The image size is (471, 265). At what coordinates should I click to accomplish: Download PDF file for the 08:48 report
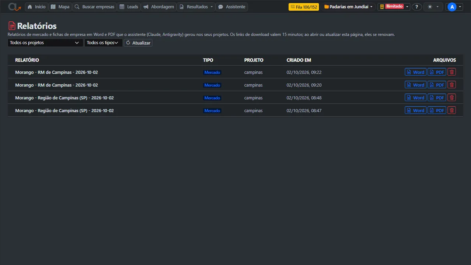pyautogui.click(x=437, y=98)
